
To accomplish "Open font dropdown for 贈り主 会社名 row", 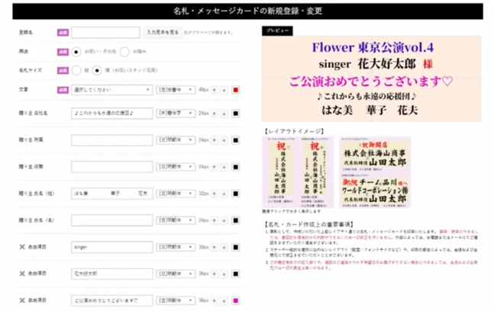I will (x=176, y=114).
